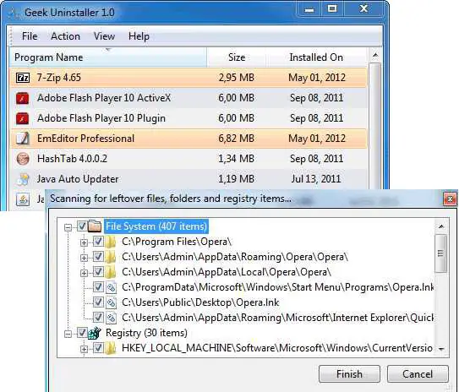
Task: Sort by Program Name column header
Action: click(107, 57)
